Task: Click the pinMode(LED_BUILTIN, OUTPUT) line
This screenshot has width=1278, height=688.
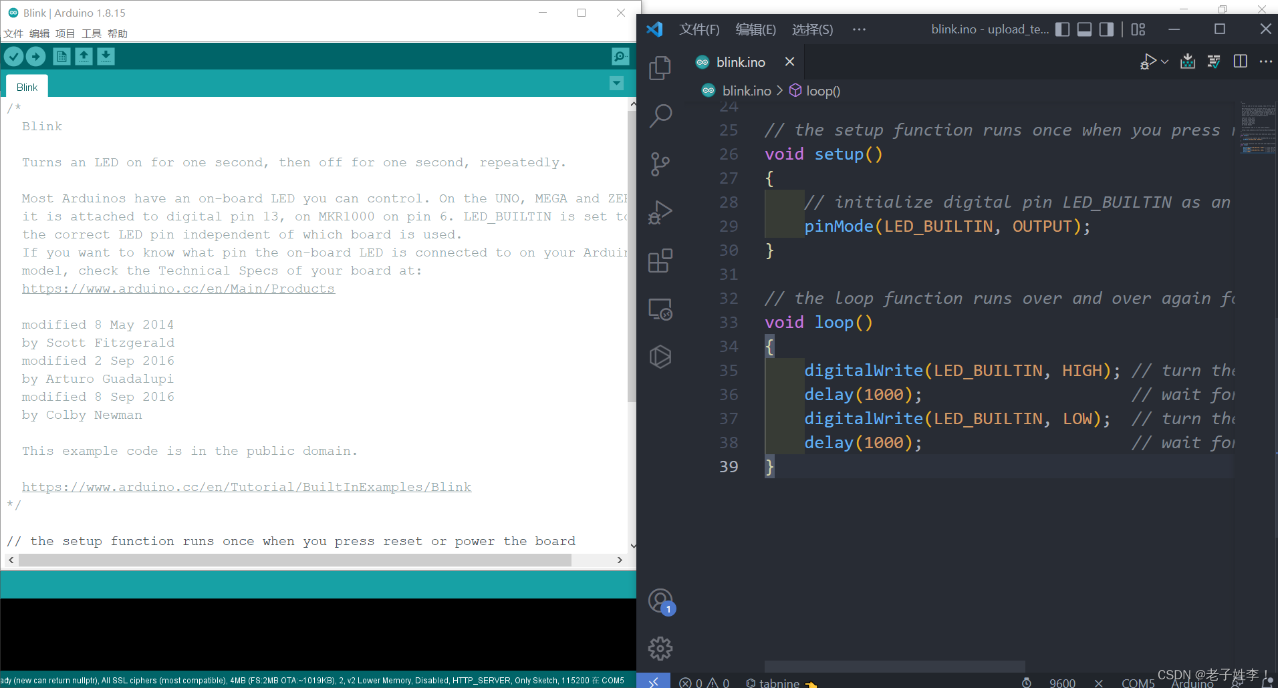Action: (x=947, y=226)
